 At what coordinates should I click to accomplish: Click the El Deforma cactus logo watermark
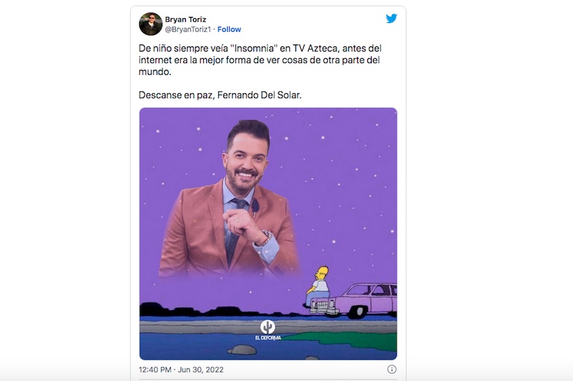[267, 327]
